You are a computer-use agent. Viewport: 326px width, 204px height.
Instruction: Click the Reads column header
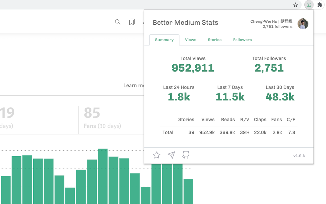coord(228,120)
